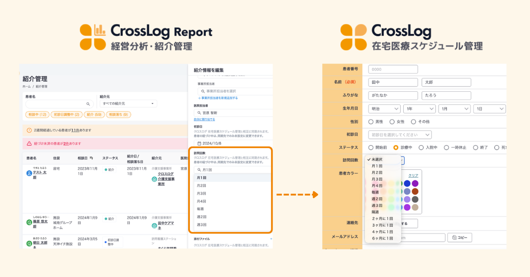Select the その他 gender radio button
The width and height of the screenshot is (530, 277).
pyautogui.click(x=413, y=122)
